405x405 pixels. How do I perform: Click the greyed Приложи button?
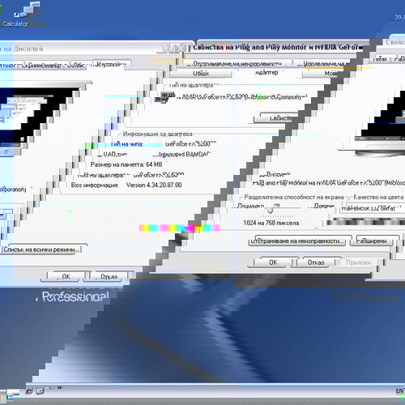coord(359,262)
